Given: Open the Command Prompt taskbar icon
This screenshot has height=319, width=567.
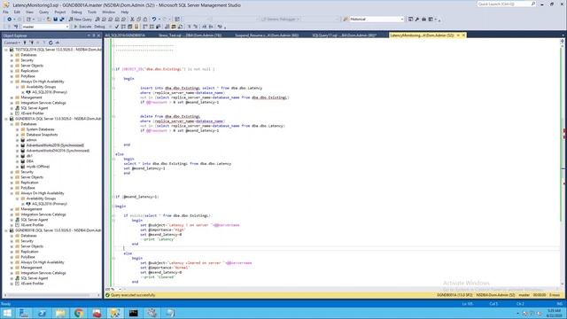Looking at the screenshot, I should pos(134,313).
